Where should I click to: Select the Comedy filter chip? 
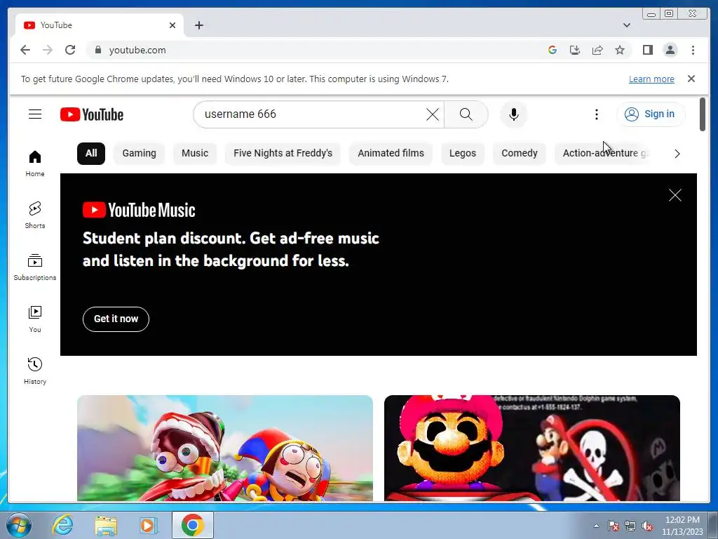pyautogui.click(x=520, y=153)
